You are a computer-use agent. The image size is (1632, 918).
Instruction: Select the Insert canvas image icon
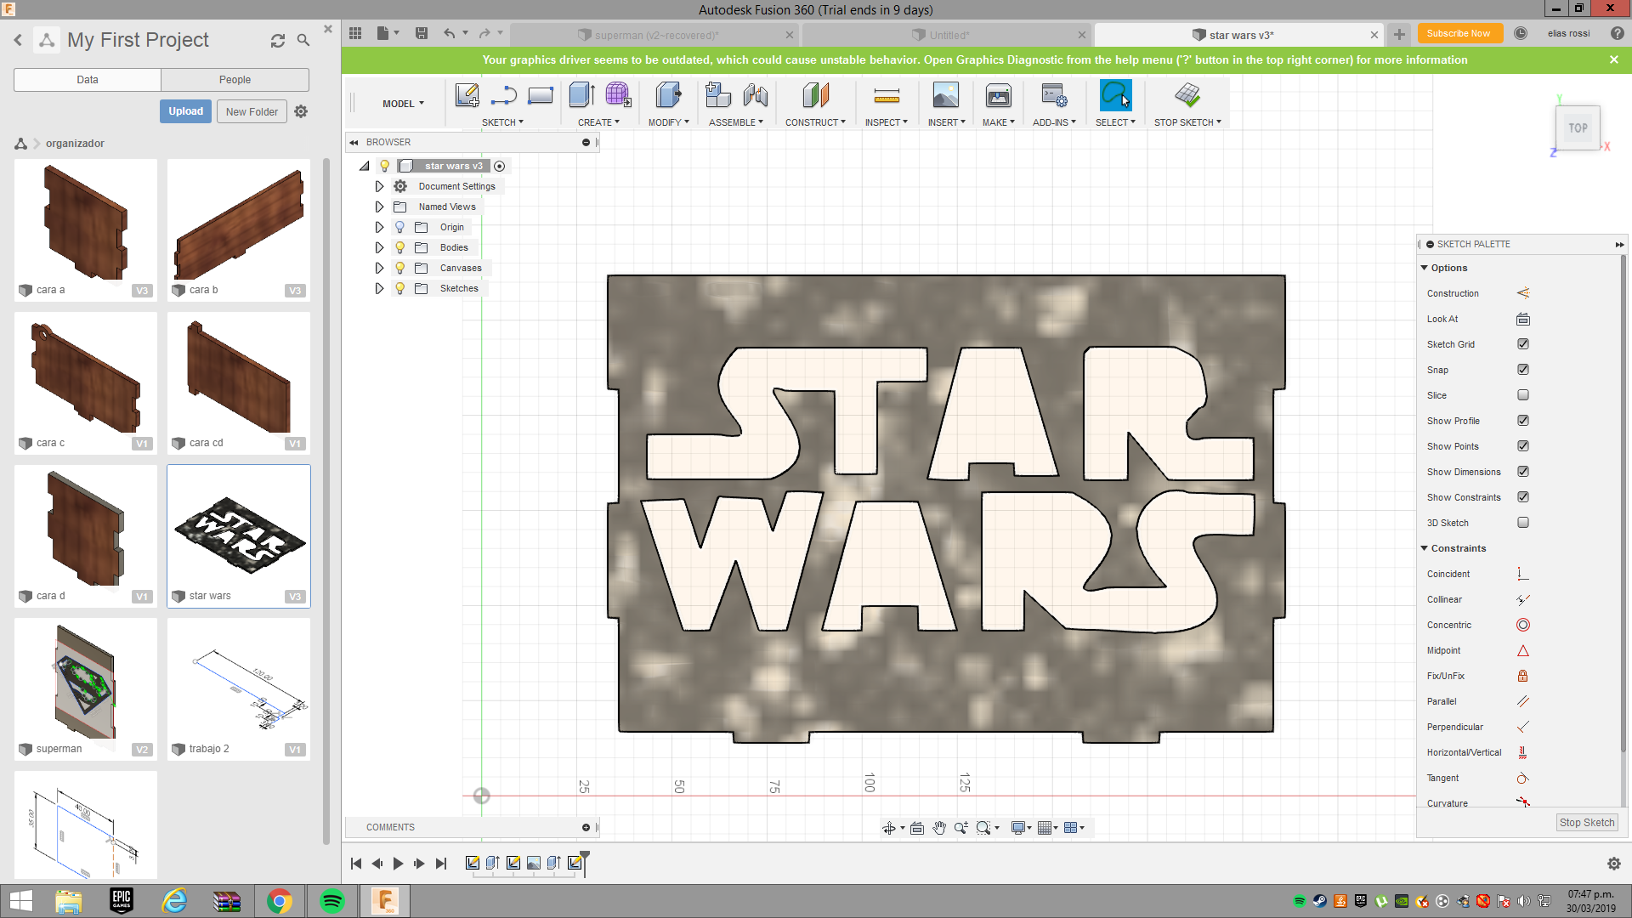pos(945,95)
